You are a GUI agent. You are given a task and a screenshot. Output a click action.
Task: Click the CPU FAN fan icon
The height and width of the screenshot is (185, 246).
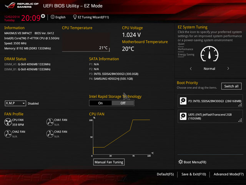tap(8, 122)
